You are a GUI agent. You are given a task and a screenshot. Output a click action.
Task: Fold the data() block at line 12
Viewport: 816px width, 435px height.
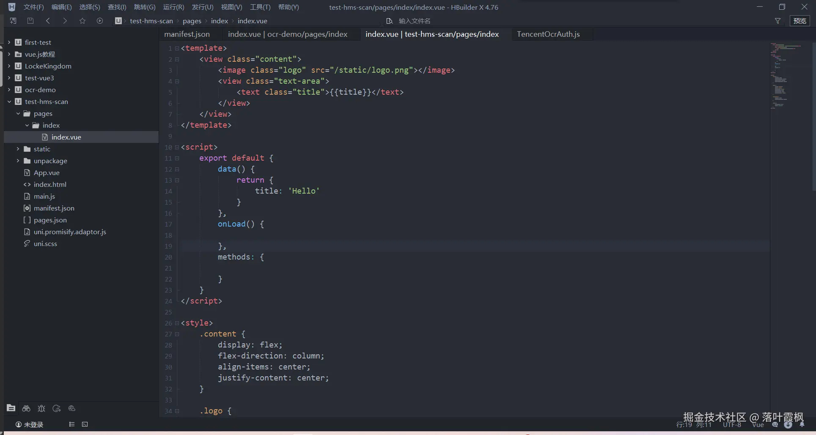tap(177, 169)
